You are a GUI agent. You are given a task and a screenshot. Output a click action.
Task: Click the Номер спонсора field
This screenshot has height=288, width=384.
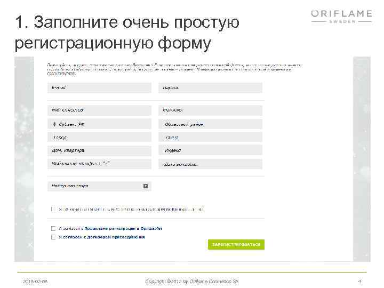tap(99, 186)
